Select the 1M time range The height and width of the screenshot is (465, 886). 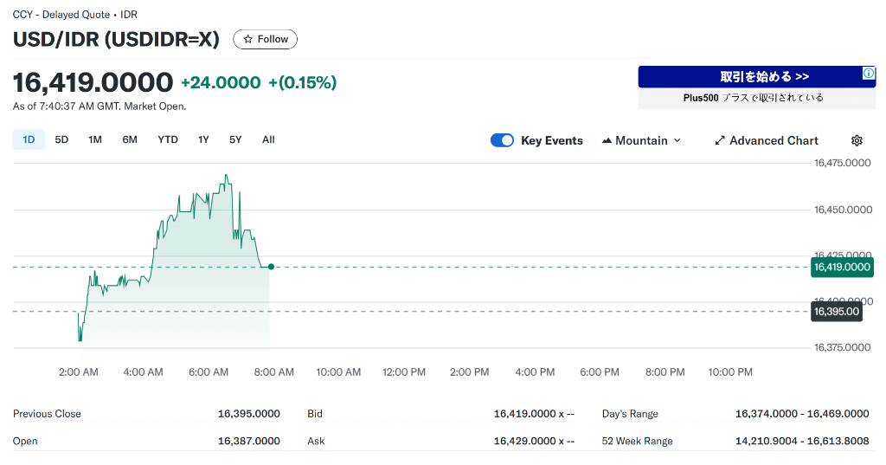click(95, 139)
